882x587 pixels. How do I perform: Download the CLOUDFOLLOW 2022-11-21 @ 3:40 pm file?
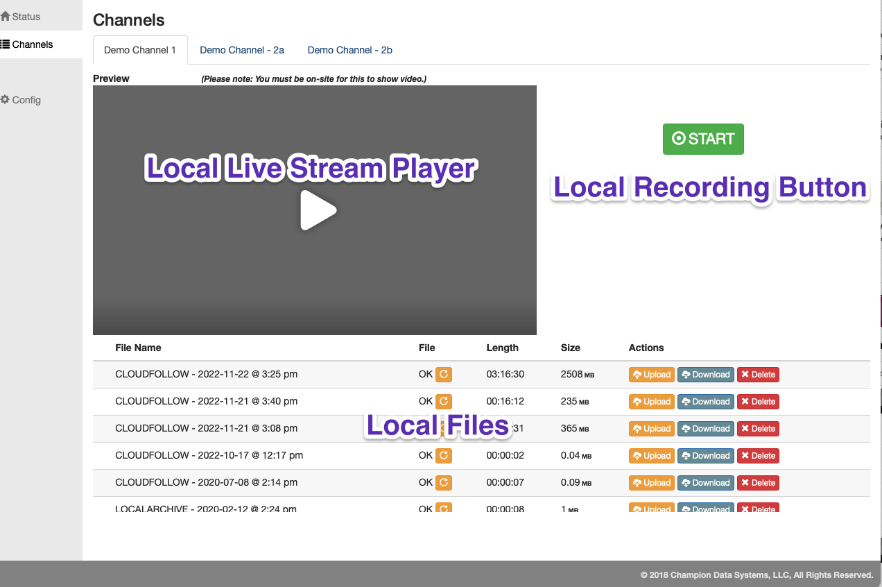click(705, 401)
